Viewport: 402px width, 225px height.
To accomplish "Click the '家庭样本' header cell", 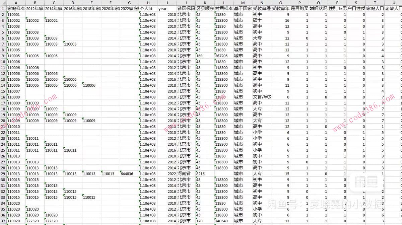I will coord(16,8).
